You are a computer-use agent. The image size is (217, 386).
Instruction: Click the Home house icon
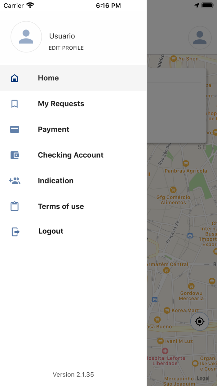click(15, 78)
